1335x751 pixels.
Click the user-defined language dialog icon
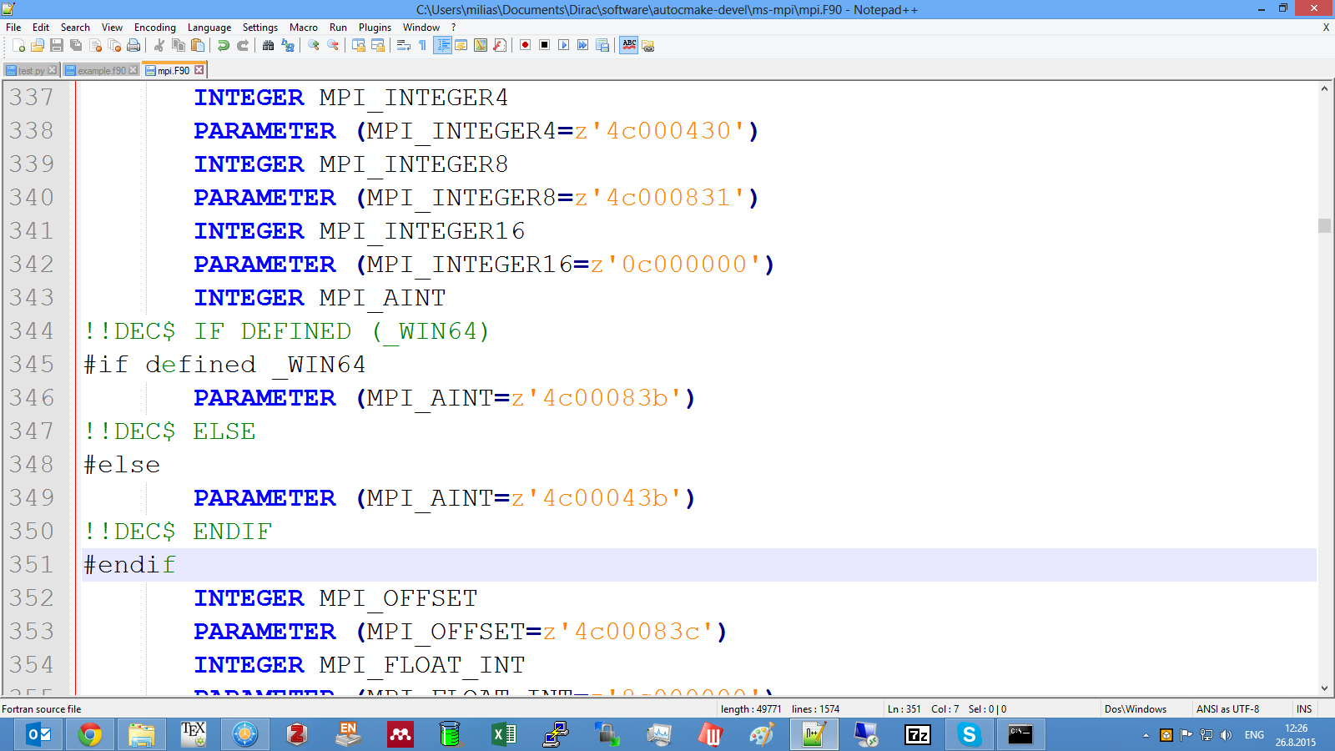coord(461,45)
